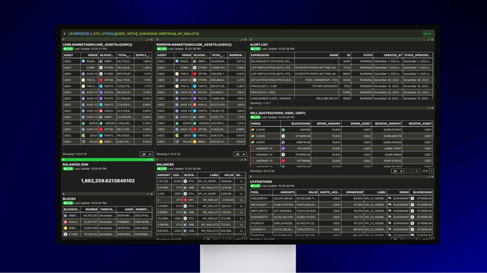Viewport: 487px width, 273px height.
Task: Toggle the LIVE badge in BLOCKS panel
Action: 68,203
